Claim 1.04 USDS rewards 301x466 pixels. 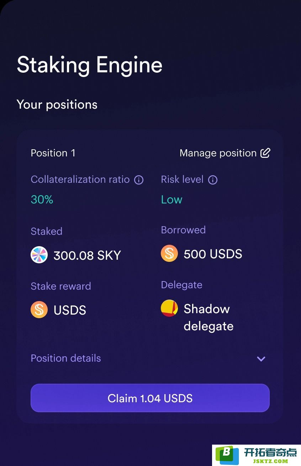(x=150, y=398)
